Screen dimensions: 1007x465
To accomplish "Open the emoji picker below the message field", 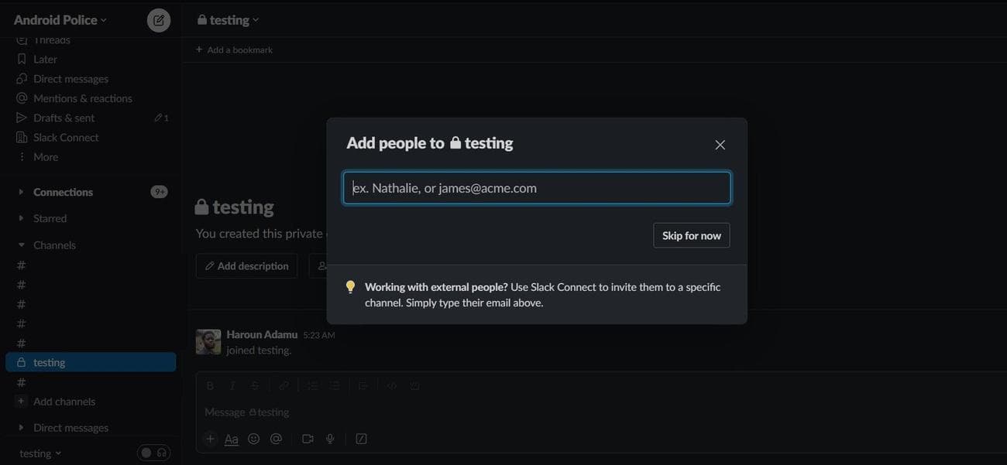I will [253, 438].
